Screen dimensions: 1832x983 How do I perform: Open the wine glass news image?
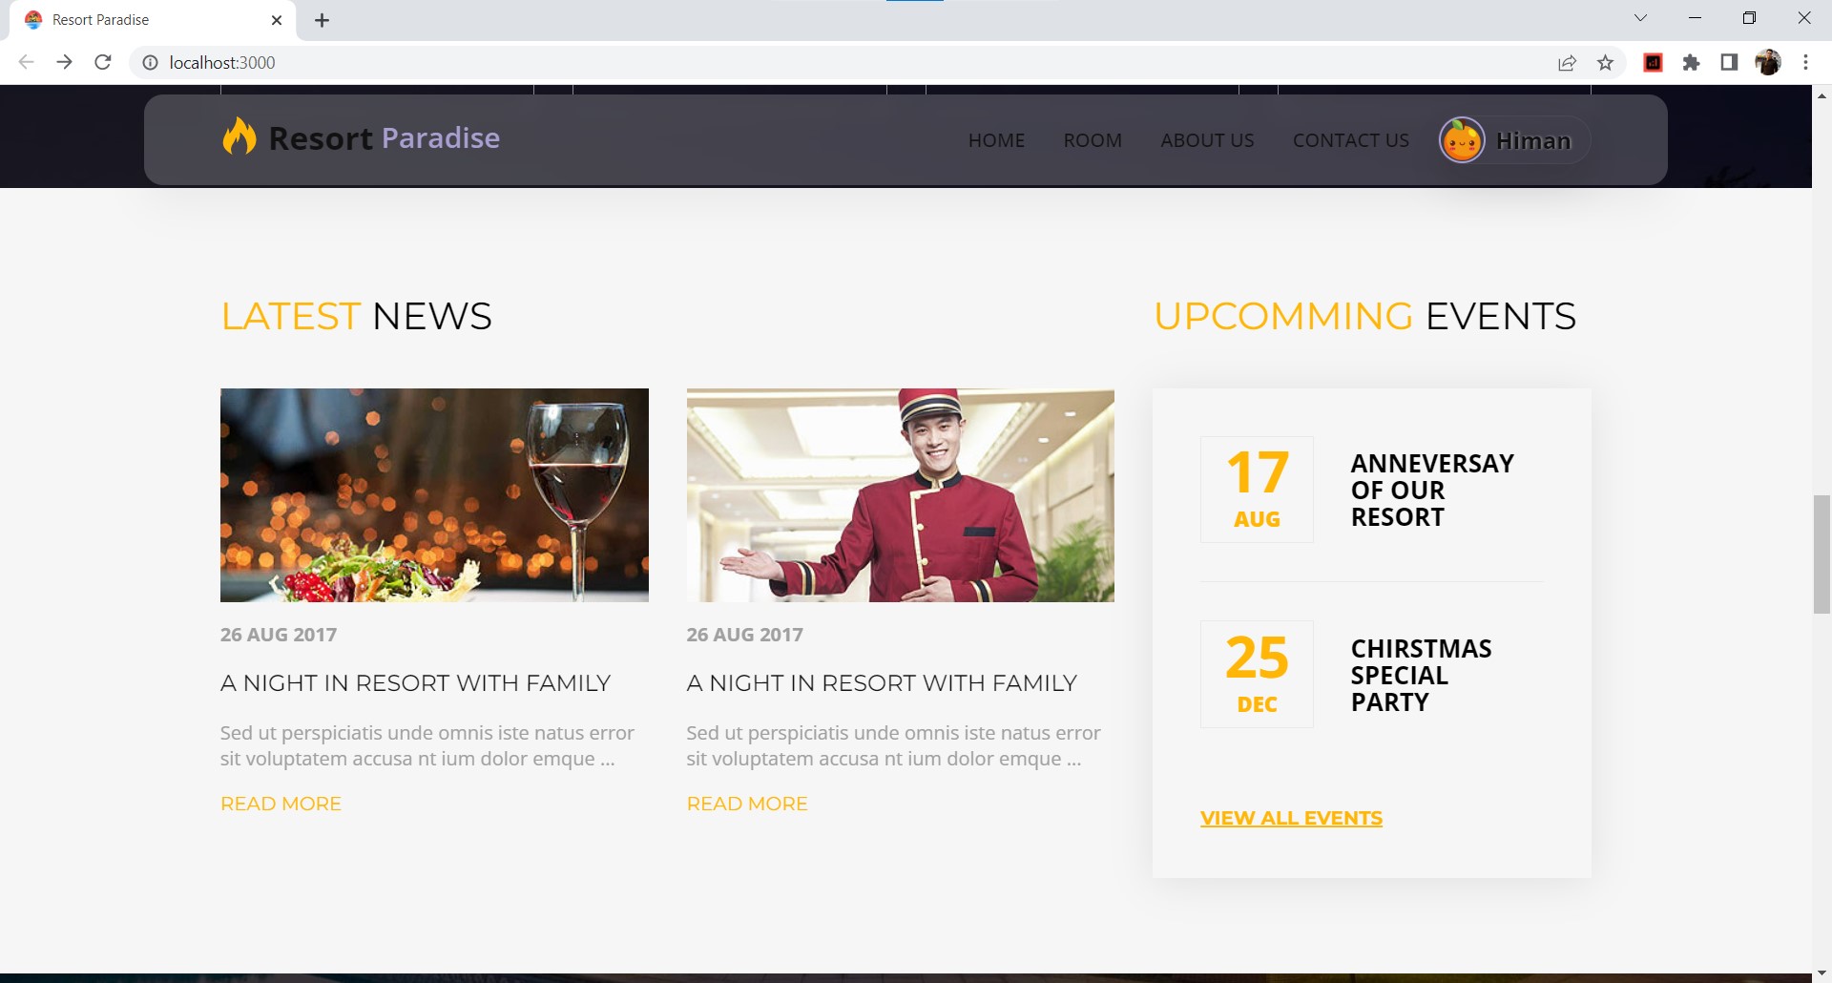tap(434, 495)
